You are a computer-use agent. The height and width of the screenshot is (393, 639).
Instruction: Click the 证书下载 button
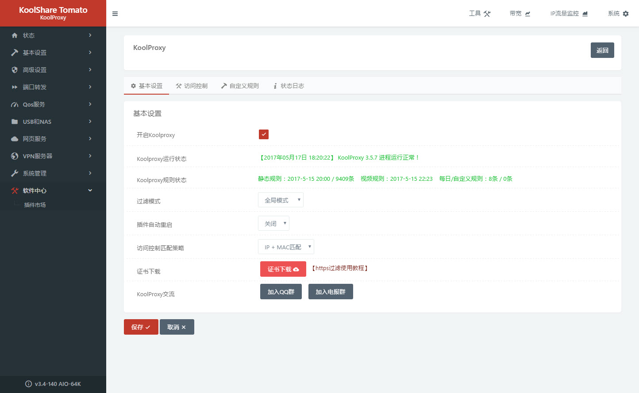pyautogui.click(x=283, y=269)
